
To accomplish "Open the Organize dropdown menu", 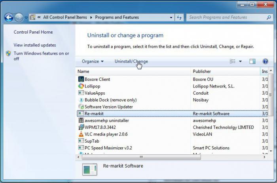I will [93, 61].
